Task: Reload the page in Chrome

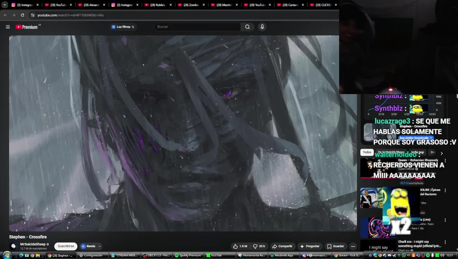Action: tap(22, 15)
